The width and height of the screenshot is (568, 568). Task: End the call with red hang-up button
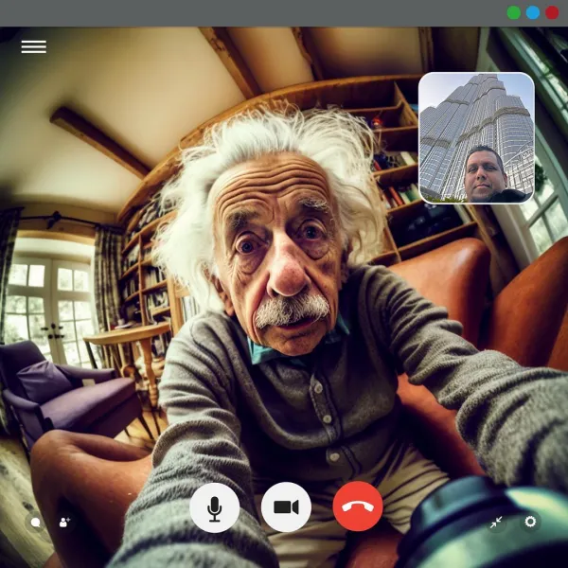358,507
